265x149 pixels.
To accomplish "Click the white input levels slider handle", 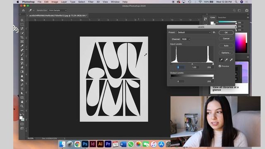I will 213,64.
